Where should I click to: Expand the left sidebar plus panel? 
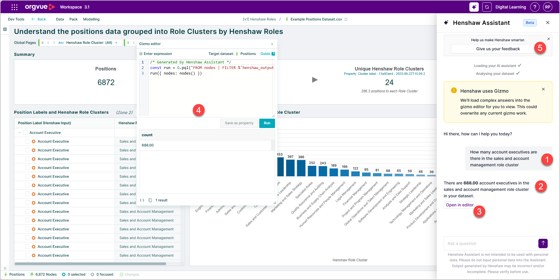coord(5,29)
